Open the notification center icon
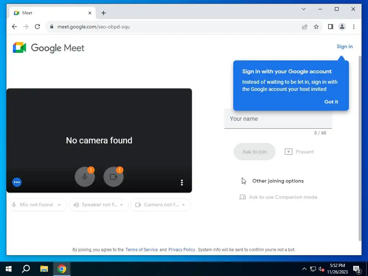Viewport: 368px width, 276px height. click(x=357, y=269)
